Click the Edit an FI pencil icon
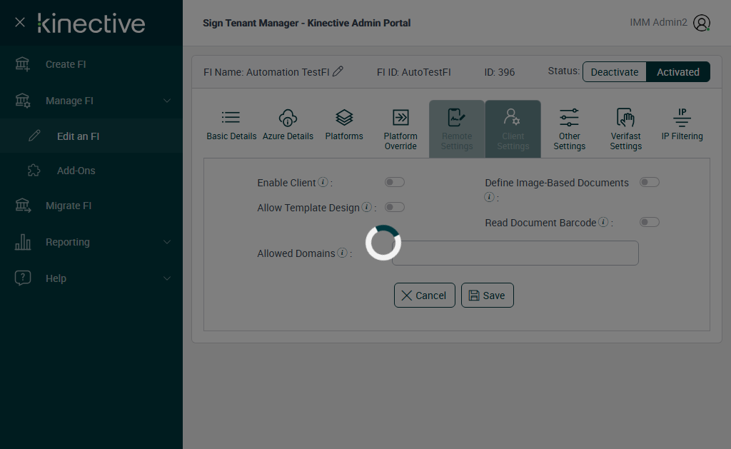 point(34,136)
